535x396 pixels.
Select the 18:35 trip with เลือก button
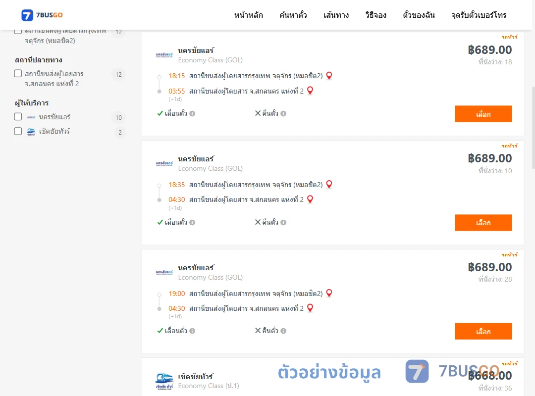point(483,223)
